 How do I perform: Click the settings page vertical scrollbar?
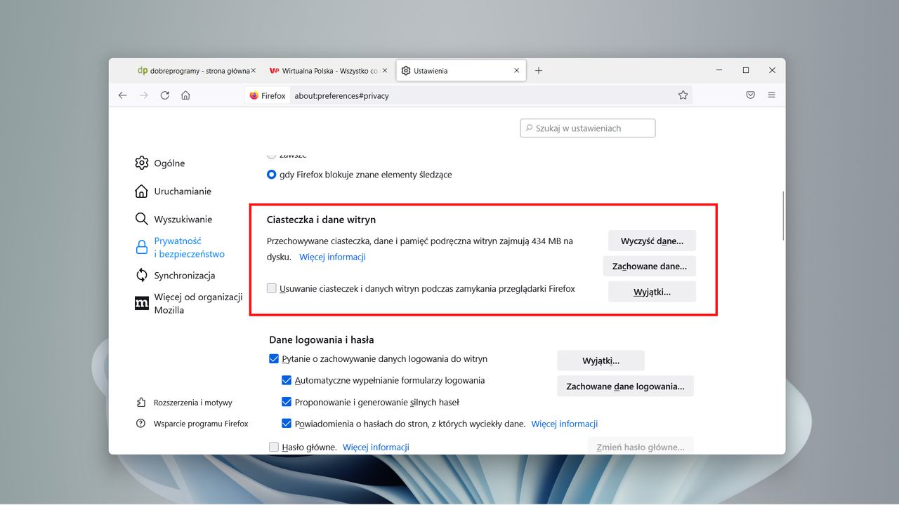click(x=783, y=216)
